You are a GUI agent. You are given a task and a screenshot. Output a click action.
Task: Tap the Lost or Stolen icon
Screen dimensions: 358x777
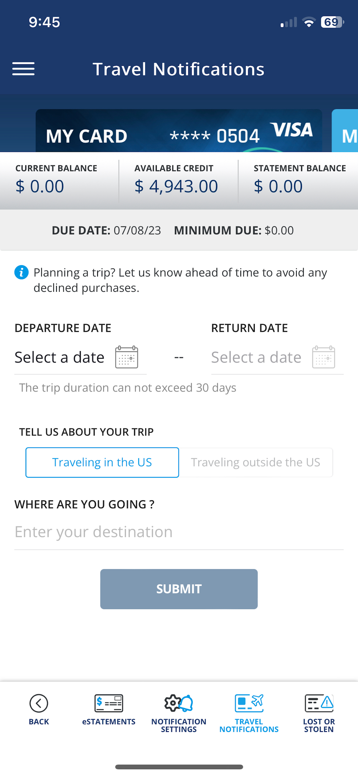tap(319, 703)
